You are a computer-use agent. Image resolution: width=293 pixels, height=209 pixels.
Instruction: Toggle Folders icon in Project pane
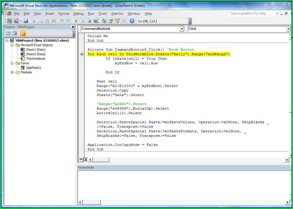(23, 33)
